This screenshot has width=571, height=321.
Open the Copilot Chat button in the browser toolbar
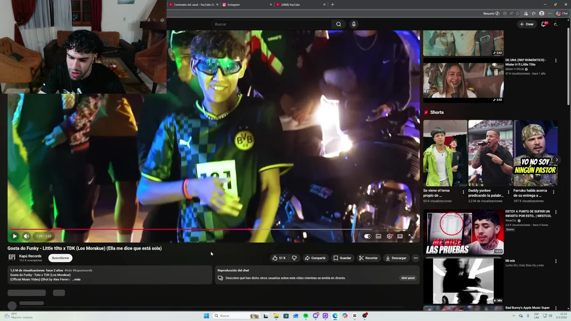(x=561, y=13)
